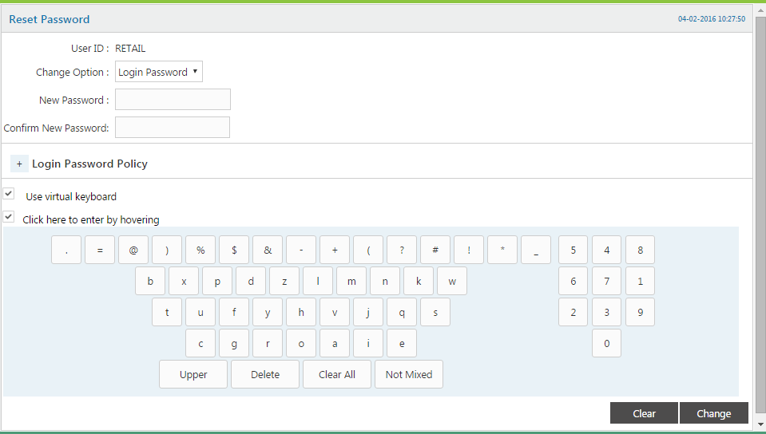Switch keyboard to Upper case

tap(193, 374)
